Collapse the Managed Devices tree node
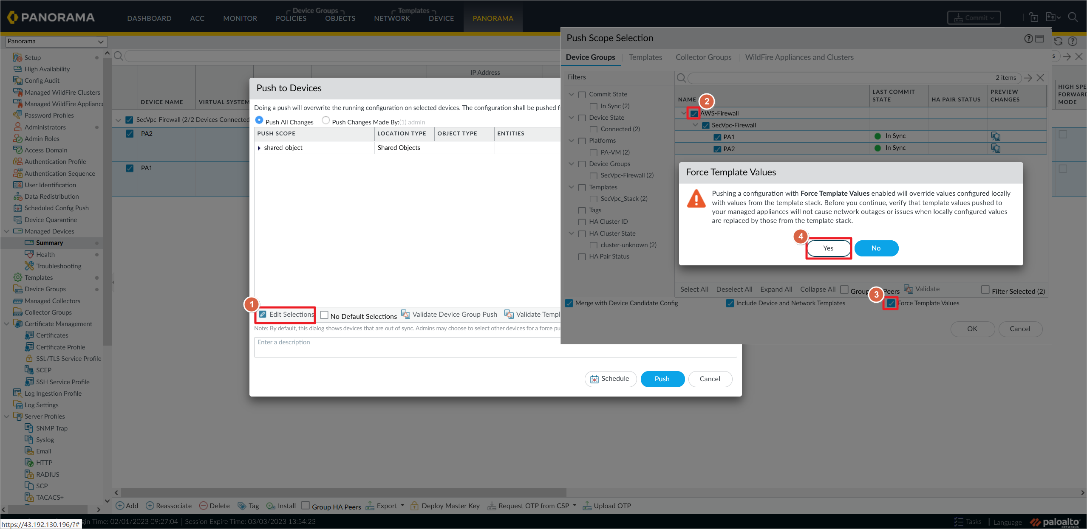The width and height of the screenshot is (1087, 529). pyautogui.click(x=6, y=231)
